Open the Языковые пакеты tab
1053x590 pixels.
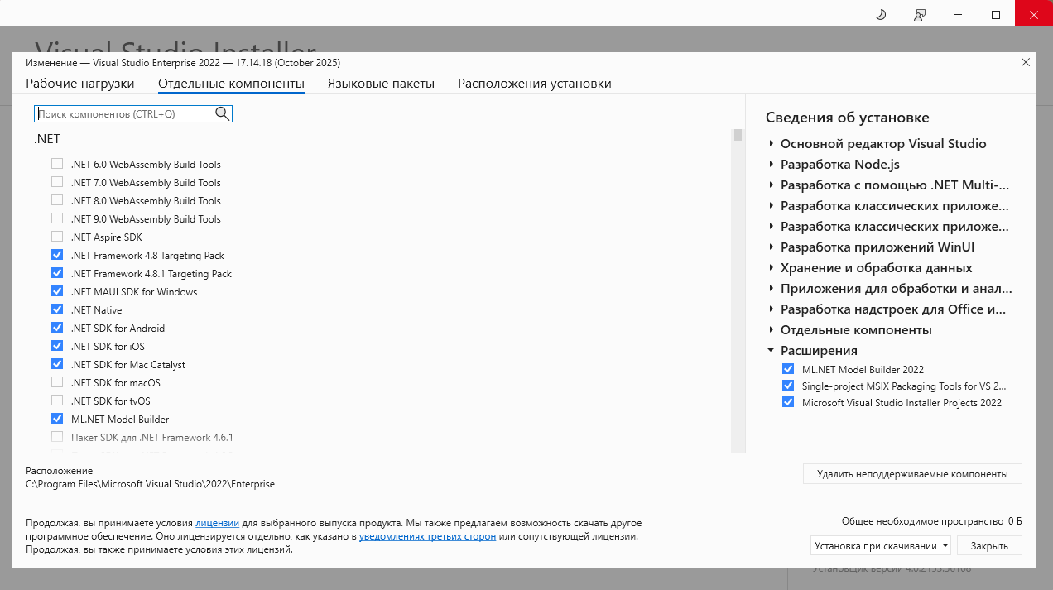(381, 84)
